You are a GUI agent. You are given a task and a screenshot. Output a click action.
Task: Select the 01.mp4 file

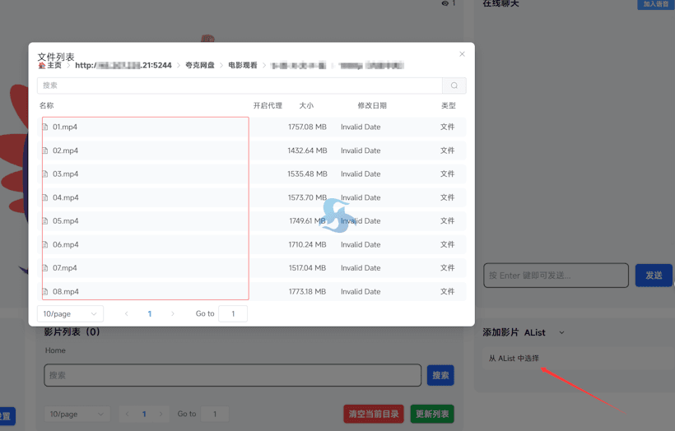pyautogui.click(x=65, y=127)
